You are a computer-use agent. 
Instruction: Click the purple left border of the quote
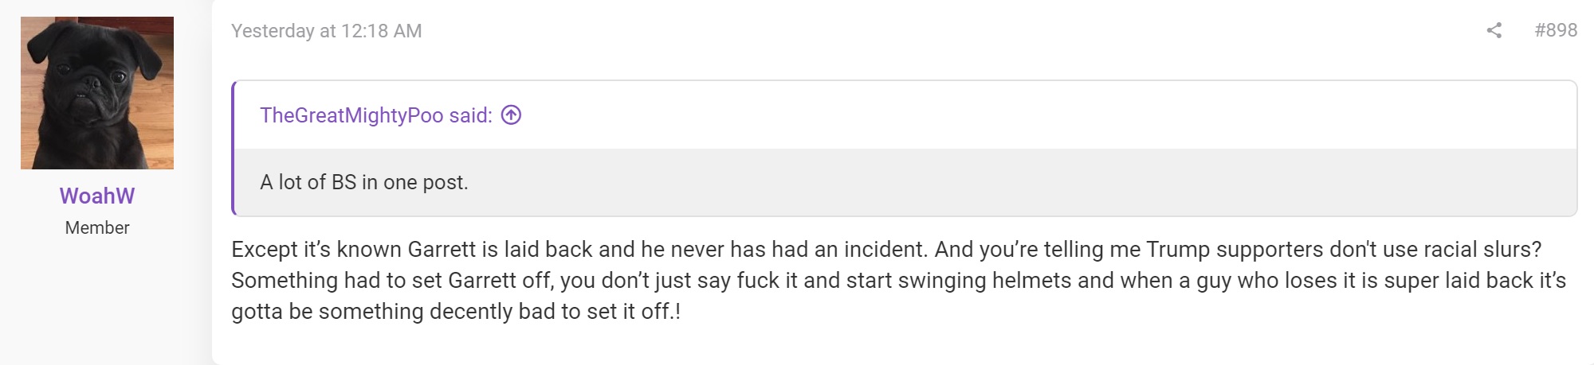tap(233, 148)
